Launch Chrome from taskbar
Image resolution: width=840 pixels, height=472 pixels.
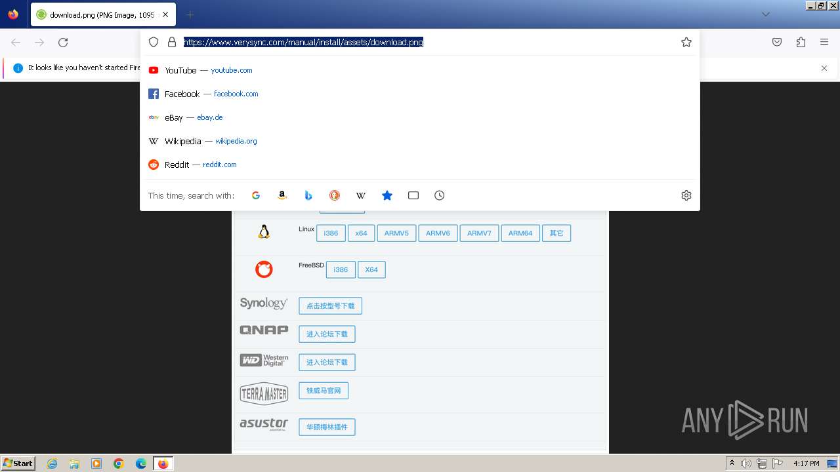point(119,463)
